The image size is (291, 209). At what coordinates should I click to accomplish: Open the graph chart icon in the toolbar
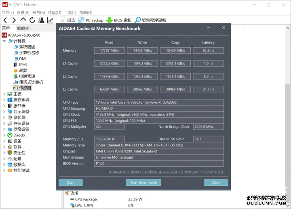[50, 20]
